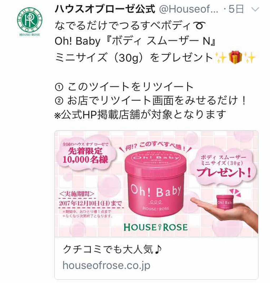
Task: Click the sparkle emoji before the gift box
Action: [221, 57]
